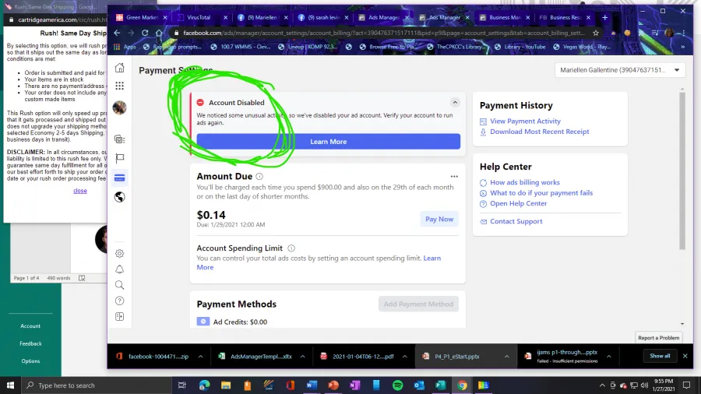Click the taskbar search box
Image resolution: width=701 pixels, height=394 pixels.
tap(96, 385)
